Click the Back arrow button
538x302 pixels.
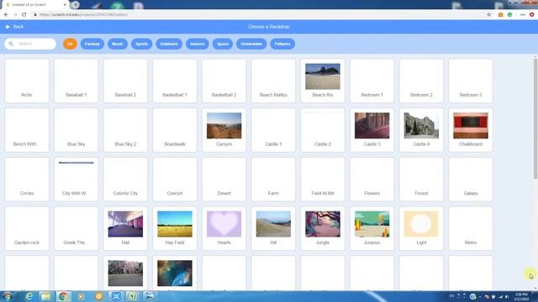[14, 27]
